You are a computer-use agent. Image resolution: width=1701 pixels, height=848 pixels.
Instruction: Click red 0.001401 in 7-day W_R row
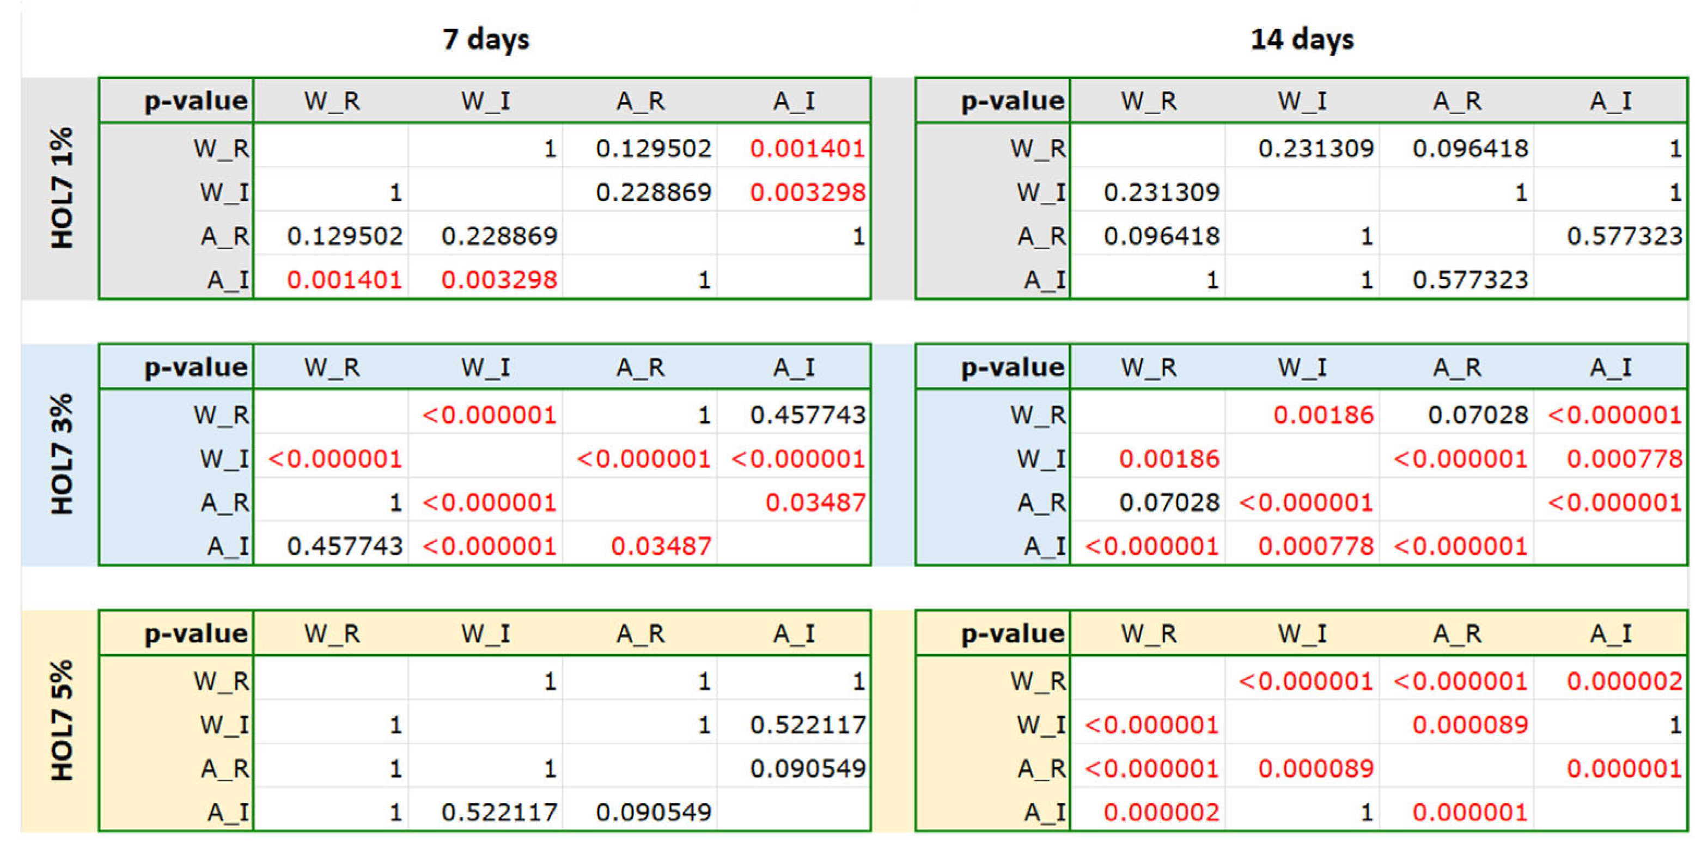(808, 149)
